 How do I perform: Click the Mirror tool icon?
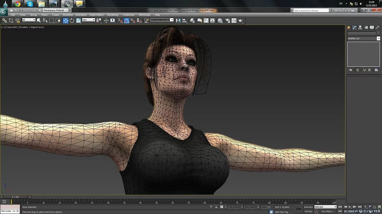coord(178,21)
